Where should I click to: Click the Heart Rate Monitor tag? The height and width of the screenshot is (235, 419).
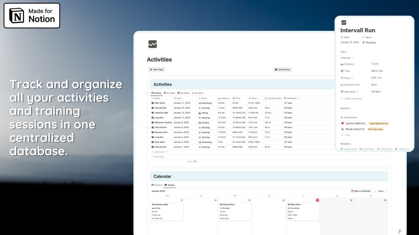379,124
